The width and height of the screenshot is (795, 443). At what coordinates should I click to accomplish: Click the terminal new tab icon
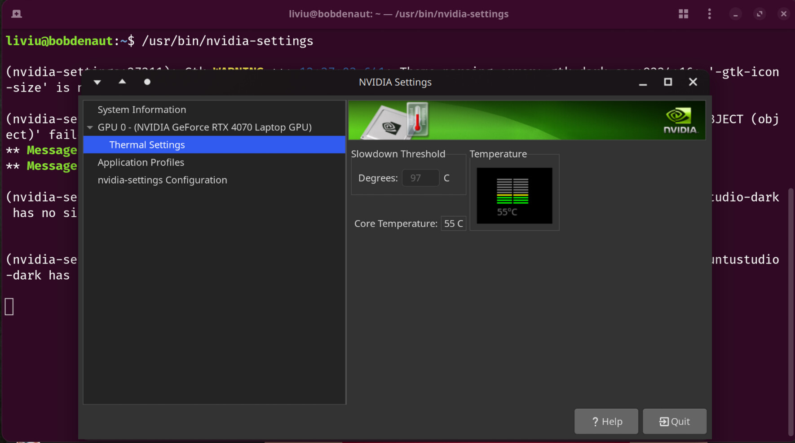point(17,14)
